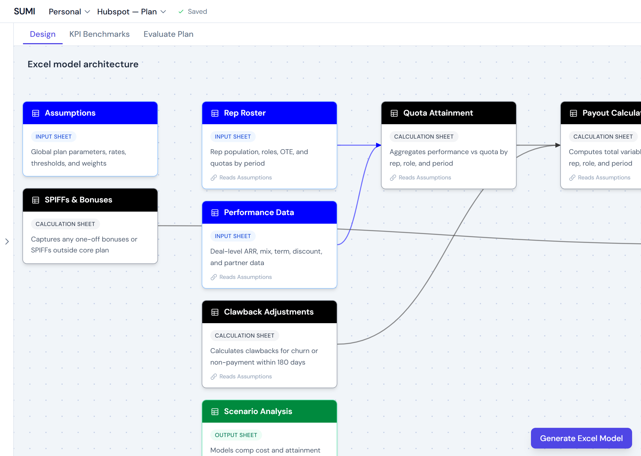Click Reads Assumptions in Rep Roster card

245,178
